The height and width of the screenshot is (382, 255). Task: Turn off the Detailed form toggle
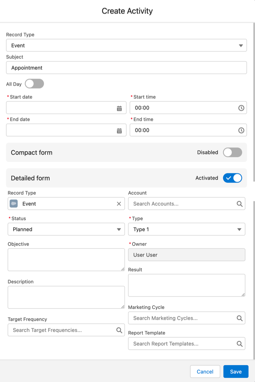(x=232, y=178)
